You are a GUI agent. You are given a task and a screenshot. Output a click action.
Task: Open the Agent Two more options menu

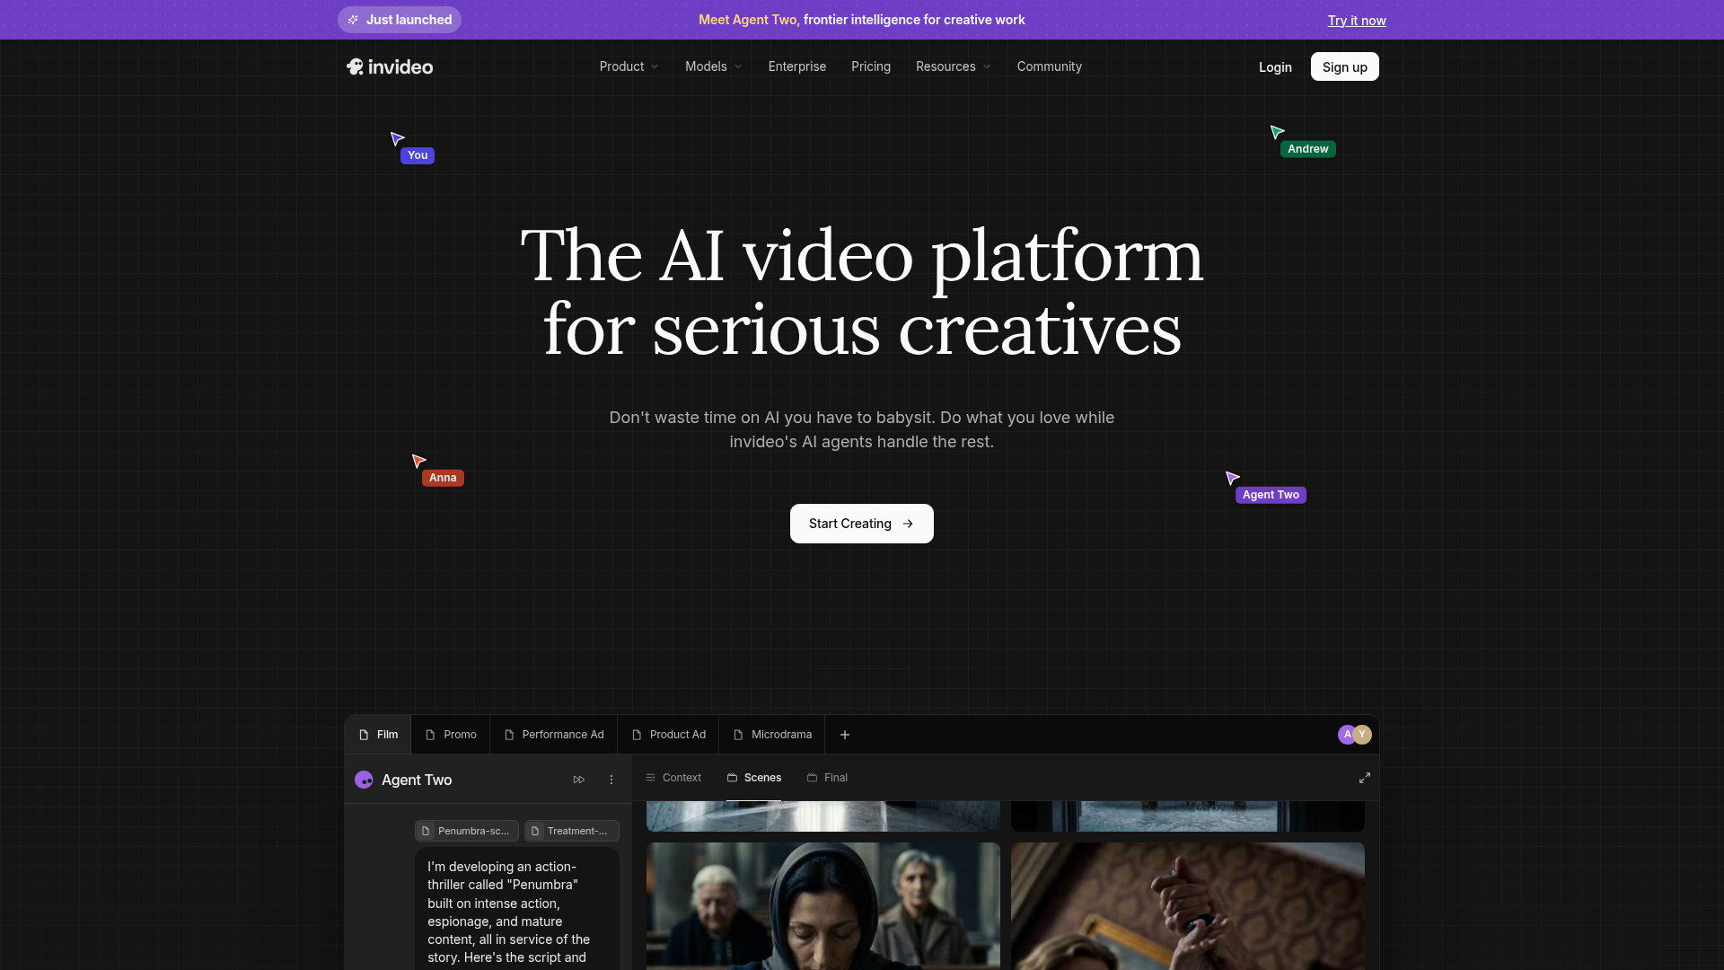pos(611,780)
